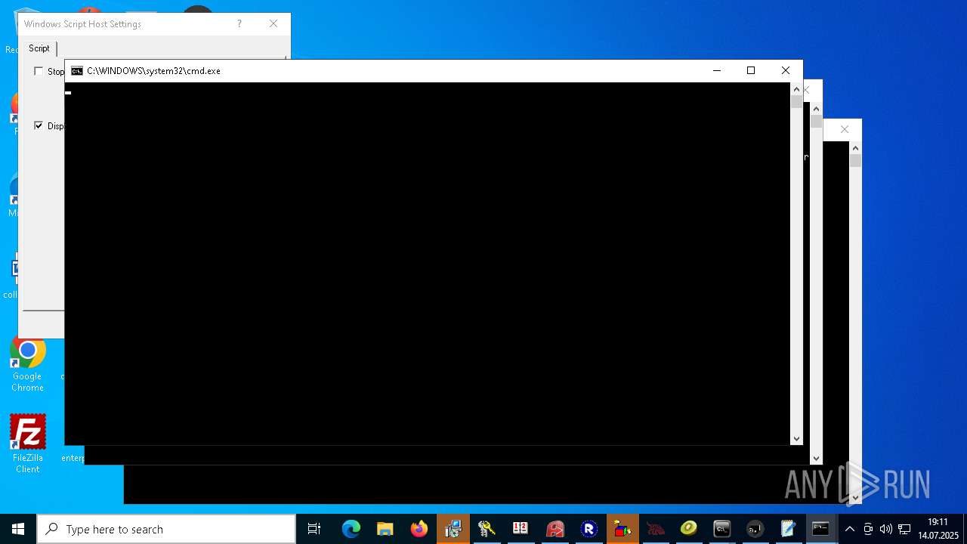Open the Windows Start menu

pyautogui.click(x=17, y=529)
